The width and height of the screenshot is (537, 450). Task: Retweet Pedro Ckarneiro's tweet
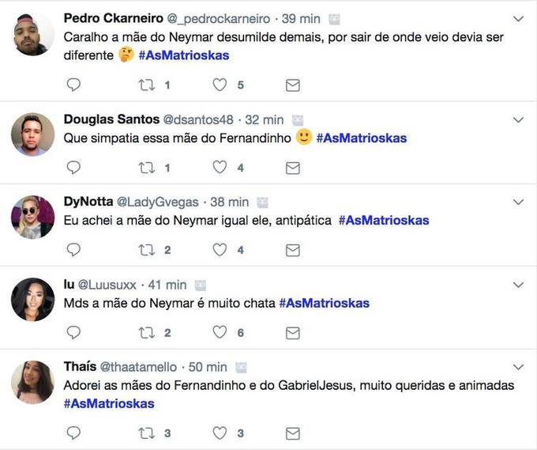[x=147, y=85]
